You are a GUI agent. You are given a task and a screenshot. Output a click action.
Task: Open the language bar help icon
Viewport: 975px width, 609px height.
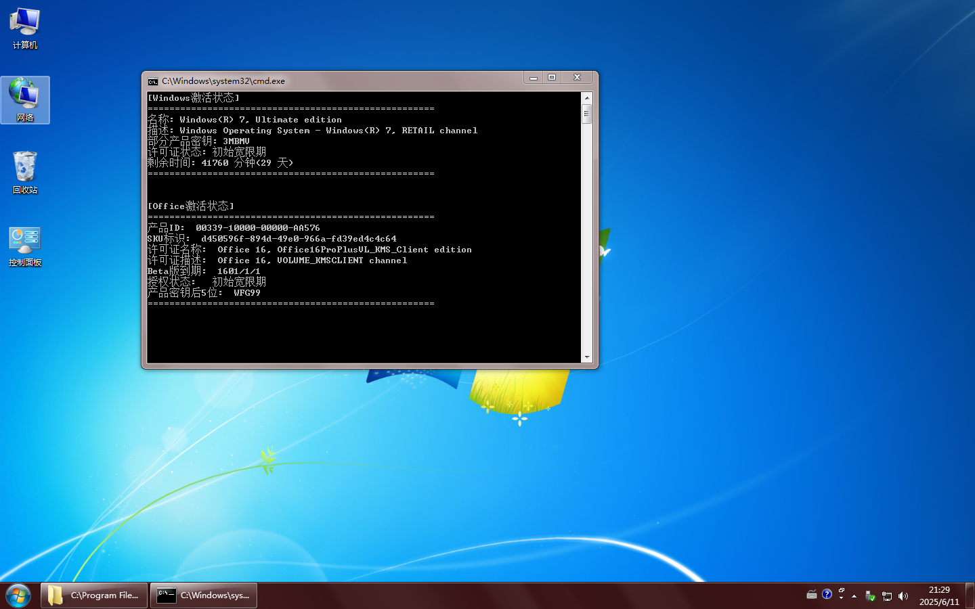point(827,594)
